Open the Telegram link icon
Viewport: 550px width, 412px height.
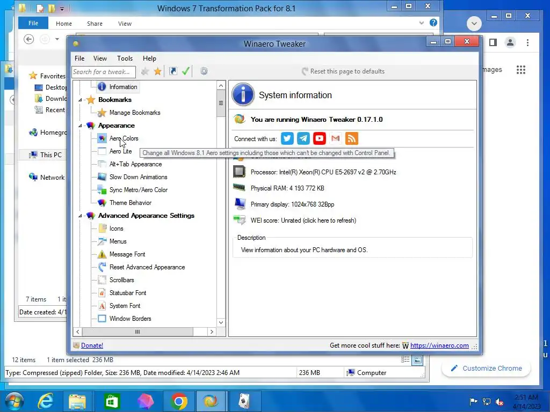coord(303,138)
